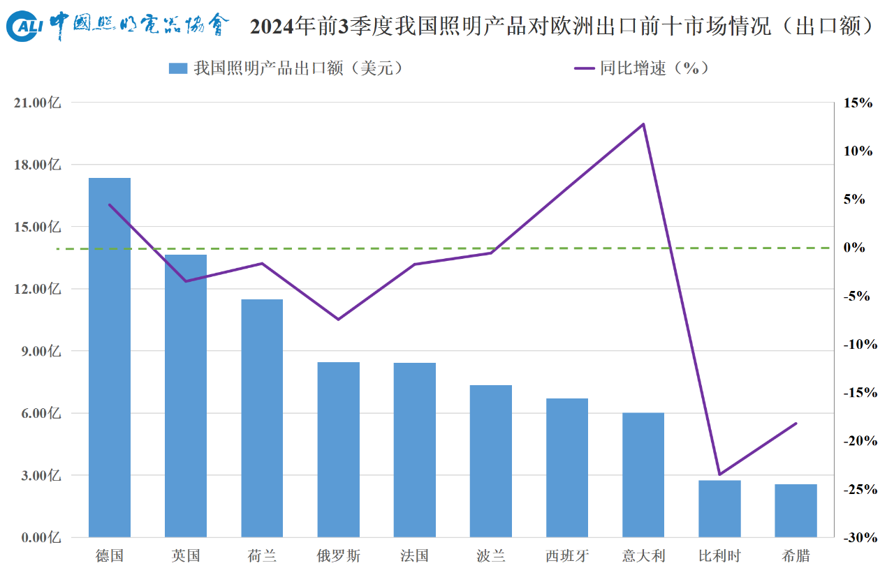Click the 比利时 bar
894x584 pixels.
[719, 509]
